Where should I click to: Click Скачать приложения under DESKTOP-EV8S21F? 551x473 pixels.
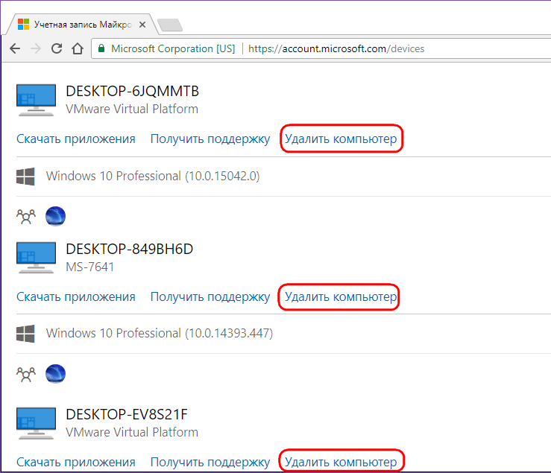click(x=76, y=462)
